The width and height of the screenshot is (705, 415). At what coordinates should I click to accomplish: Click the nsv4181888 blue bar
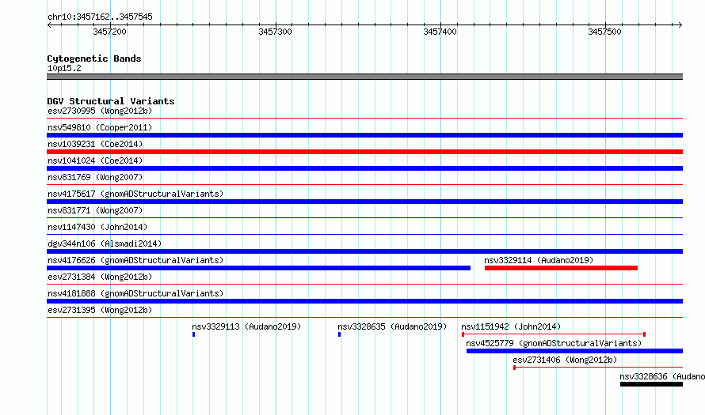click(x=364, y=301)
